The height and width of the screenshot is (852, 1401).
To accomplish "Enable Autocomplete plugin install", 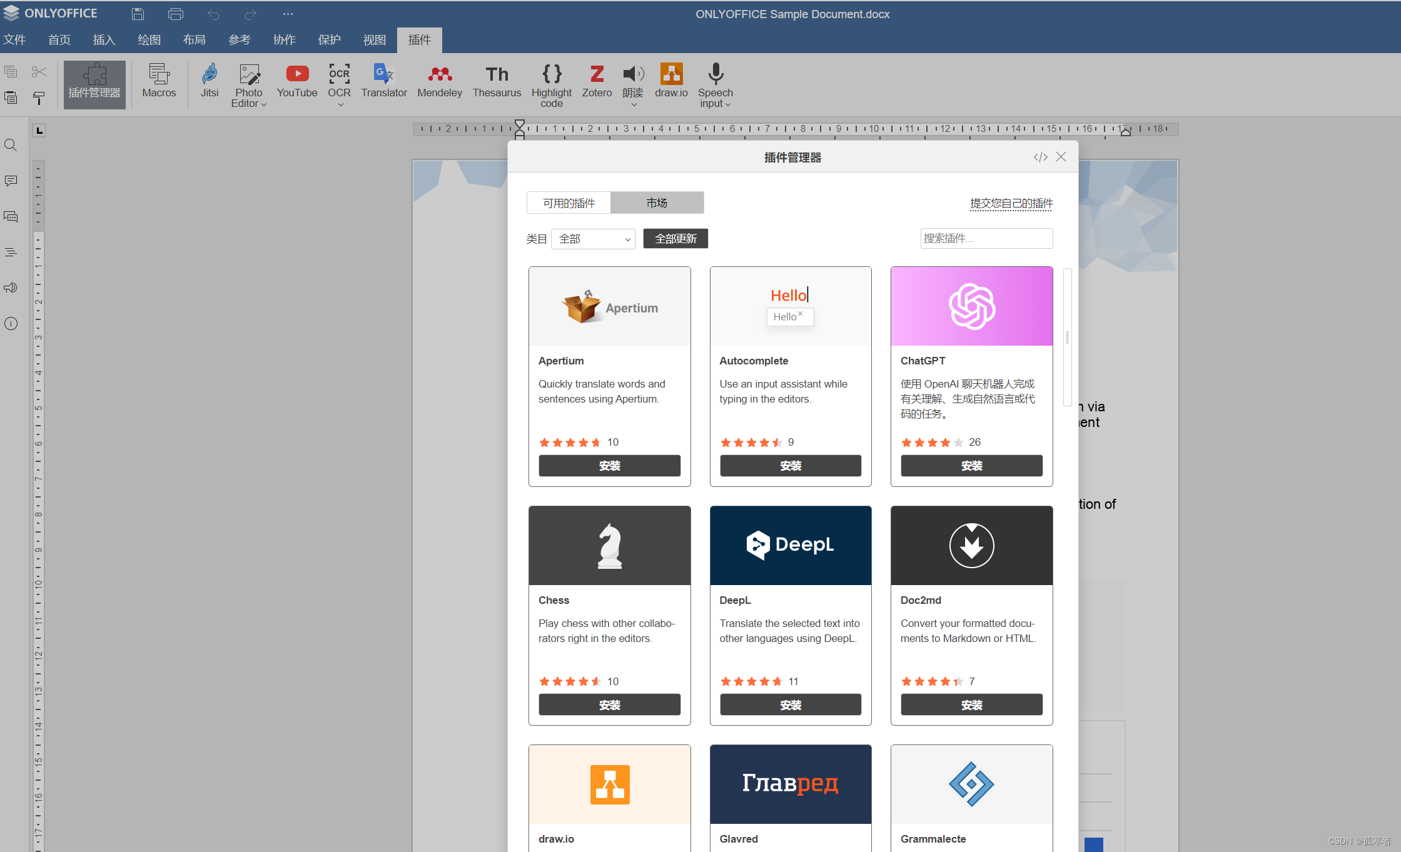I will click(x=789, y=465).
